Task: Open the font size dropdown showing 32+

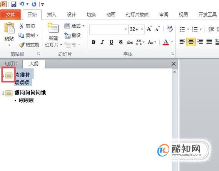Action: (142, 29)
